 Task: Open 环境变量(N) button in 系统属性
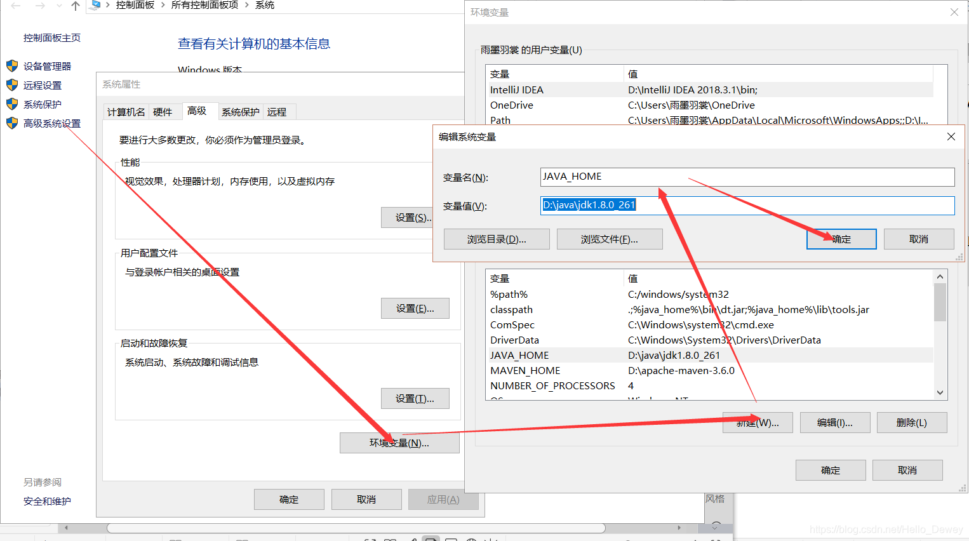tap(399, 443)
